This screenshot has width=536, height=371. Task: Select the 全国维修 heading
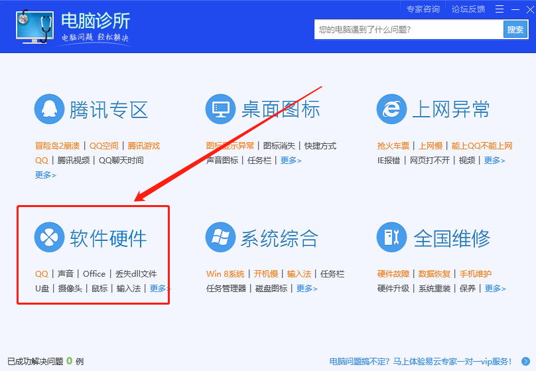pos(452,238)
